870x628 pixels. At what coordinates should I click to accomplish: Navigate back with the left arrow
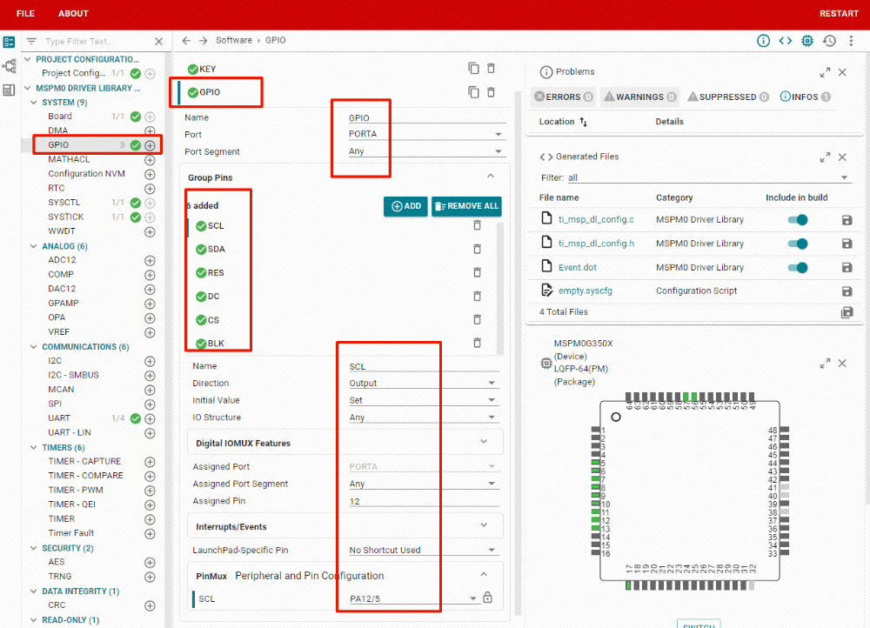click(x=186, y=41)
